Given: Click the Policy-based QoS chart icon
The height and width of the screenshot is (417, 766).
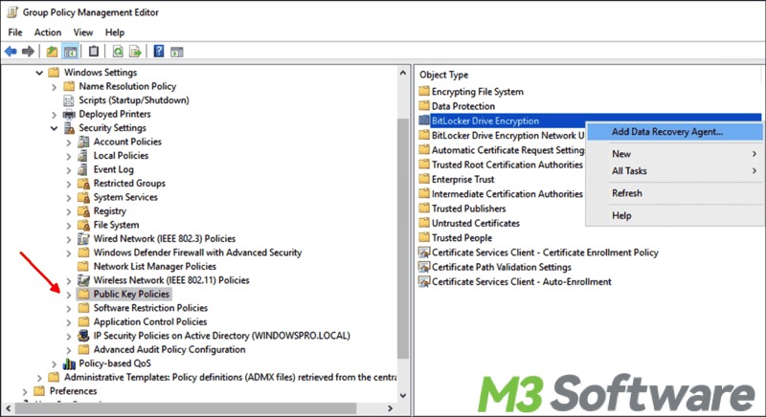Looking at the screenshot, I should [x=69, y=363].
